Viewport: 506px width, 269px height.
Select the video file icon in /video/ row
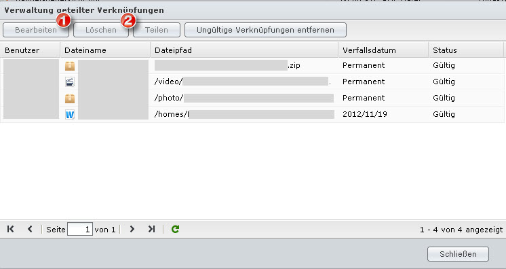(x=70, y=82)
